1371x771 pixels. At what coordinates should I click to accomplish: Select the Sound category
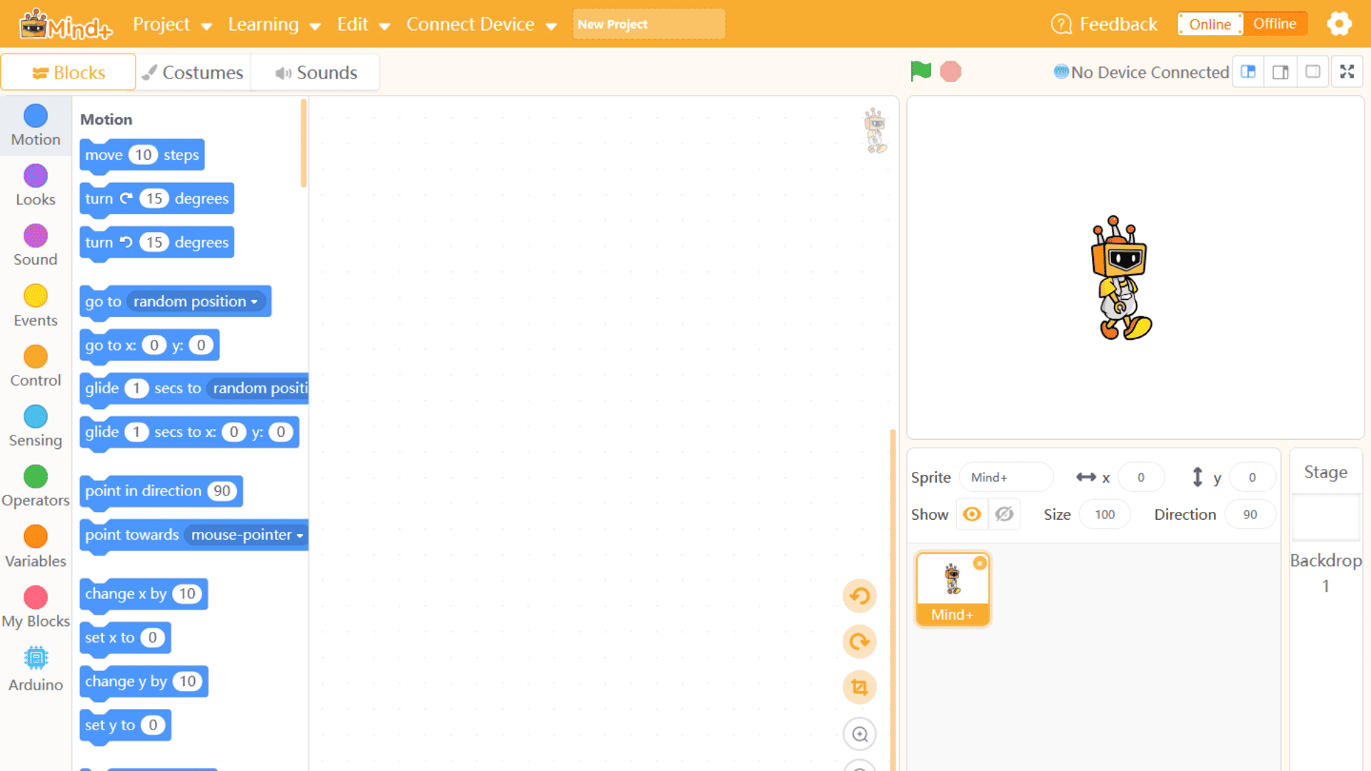[x=36, y=246]
